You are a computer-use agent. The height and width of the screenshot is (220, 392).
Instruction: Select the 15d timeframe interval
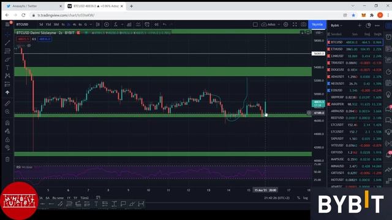coord(48,24)
